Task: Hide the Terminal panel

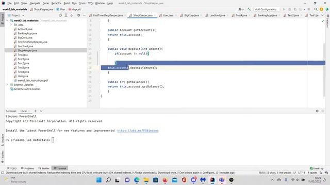Action: 323,111
